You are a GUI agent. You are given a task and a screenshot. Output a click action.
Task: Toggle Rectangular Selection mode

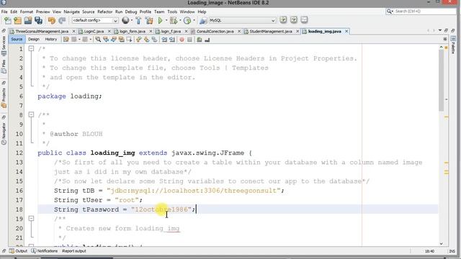(129, 40)
